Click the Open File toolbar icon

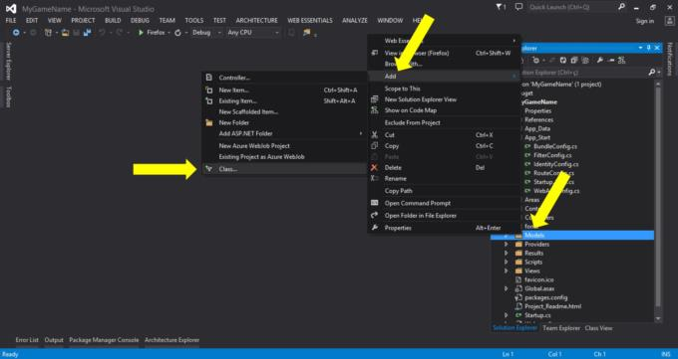pos(65,33)
